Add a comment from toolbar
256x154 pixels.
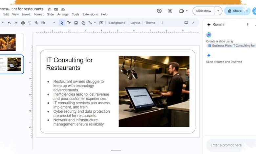pos(101,23)
